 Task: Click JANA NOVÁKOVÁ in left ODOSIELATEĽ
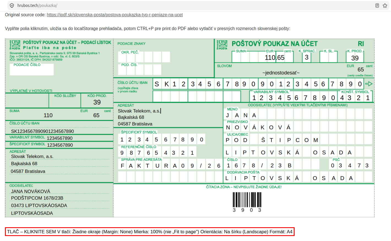point(31,191)
